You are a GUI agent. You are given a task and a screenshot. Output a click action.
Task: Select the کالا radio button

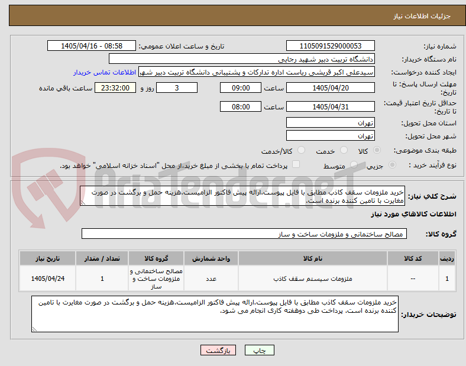pos(377,150)
